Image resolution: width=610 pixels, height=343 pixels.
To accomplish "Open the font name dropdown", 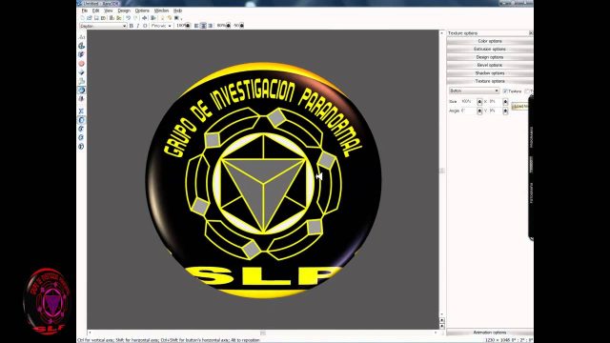I will (103, 26).
